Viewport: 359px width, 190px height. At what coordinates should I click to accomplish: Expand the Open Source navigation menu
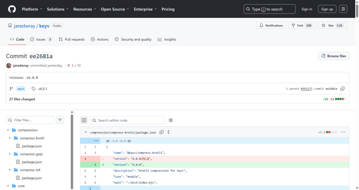(x=115, y=9)
